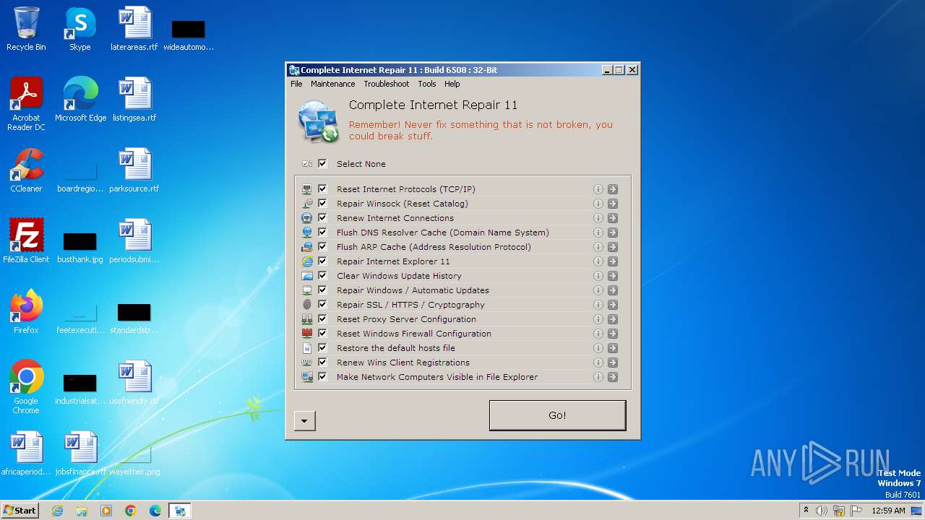
Task: Click the Complete Internet Repair taskbar button
Action: tap(179, 511)
